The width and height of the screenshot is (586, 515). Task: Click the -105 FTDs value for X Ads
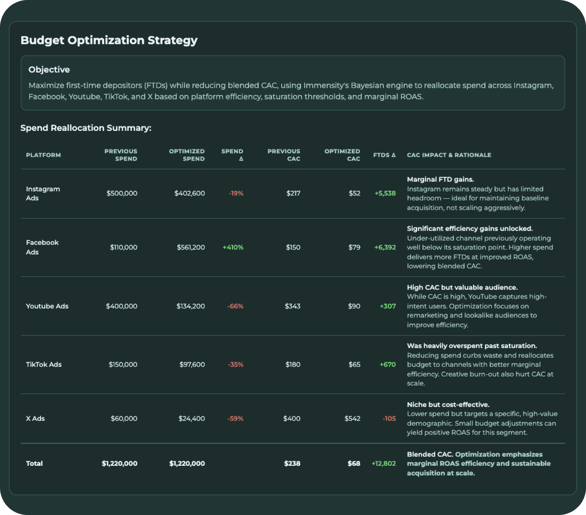point(389,418)
